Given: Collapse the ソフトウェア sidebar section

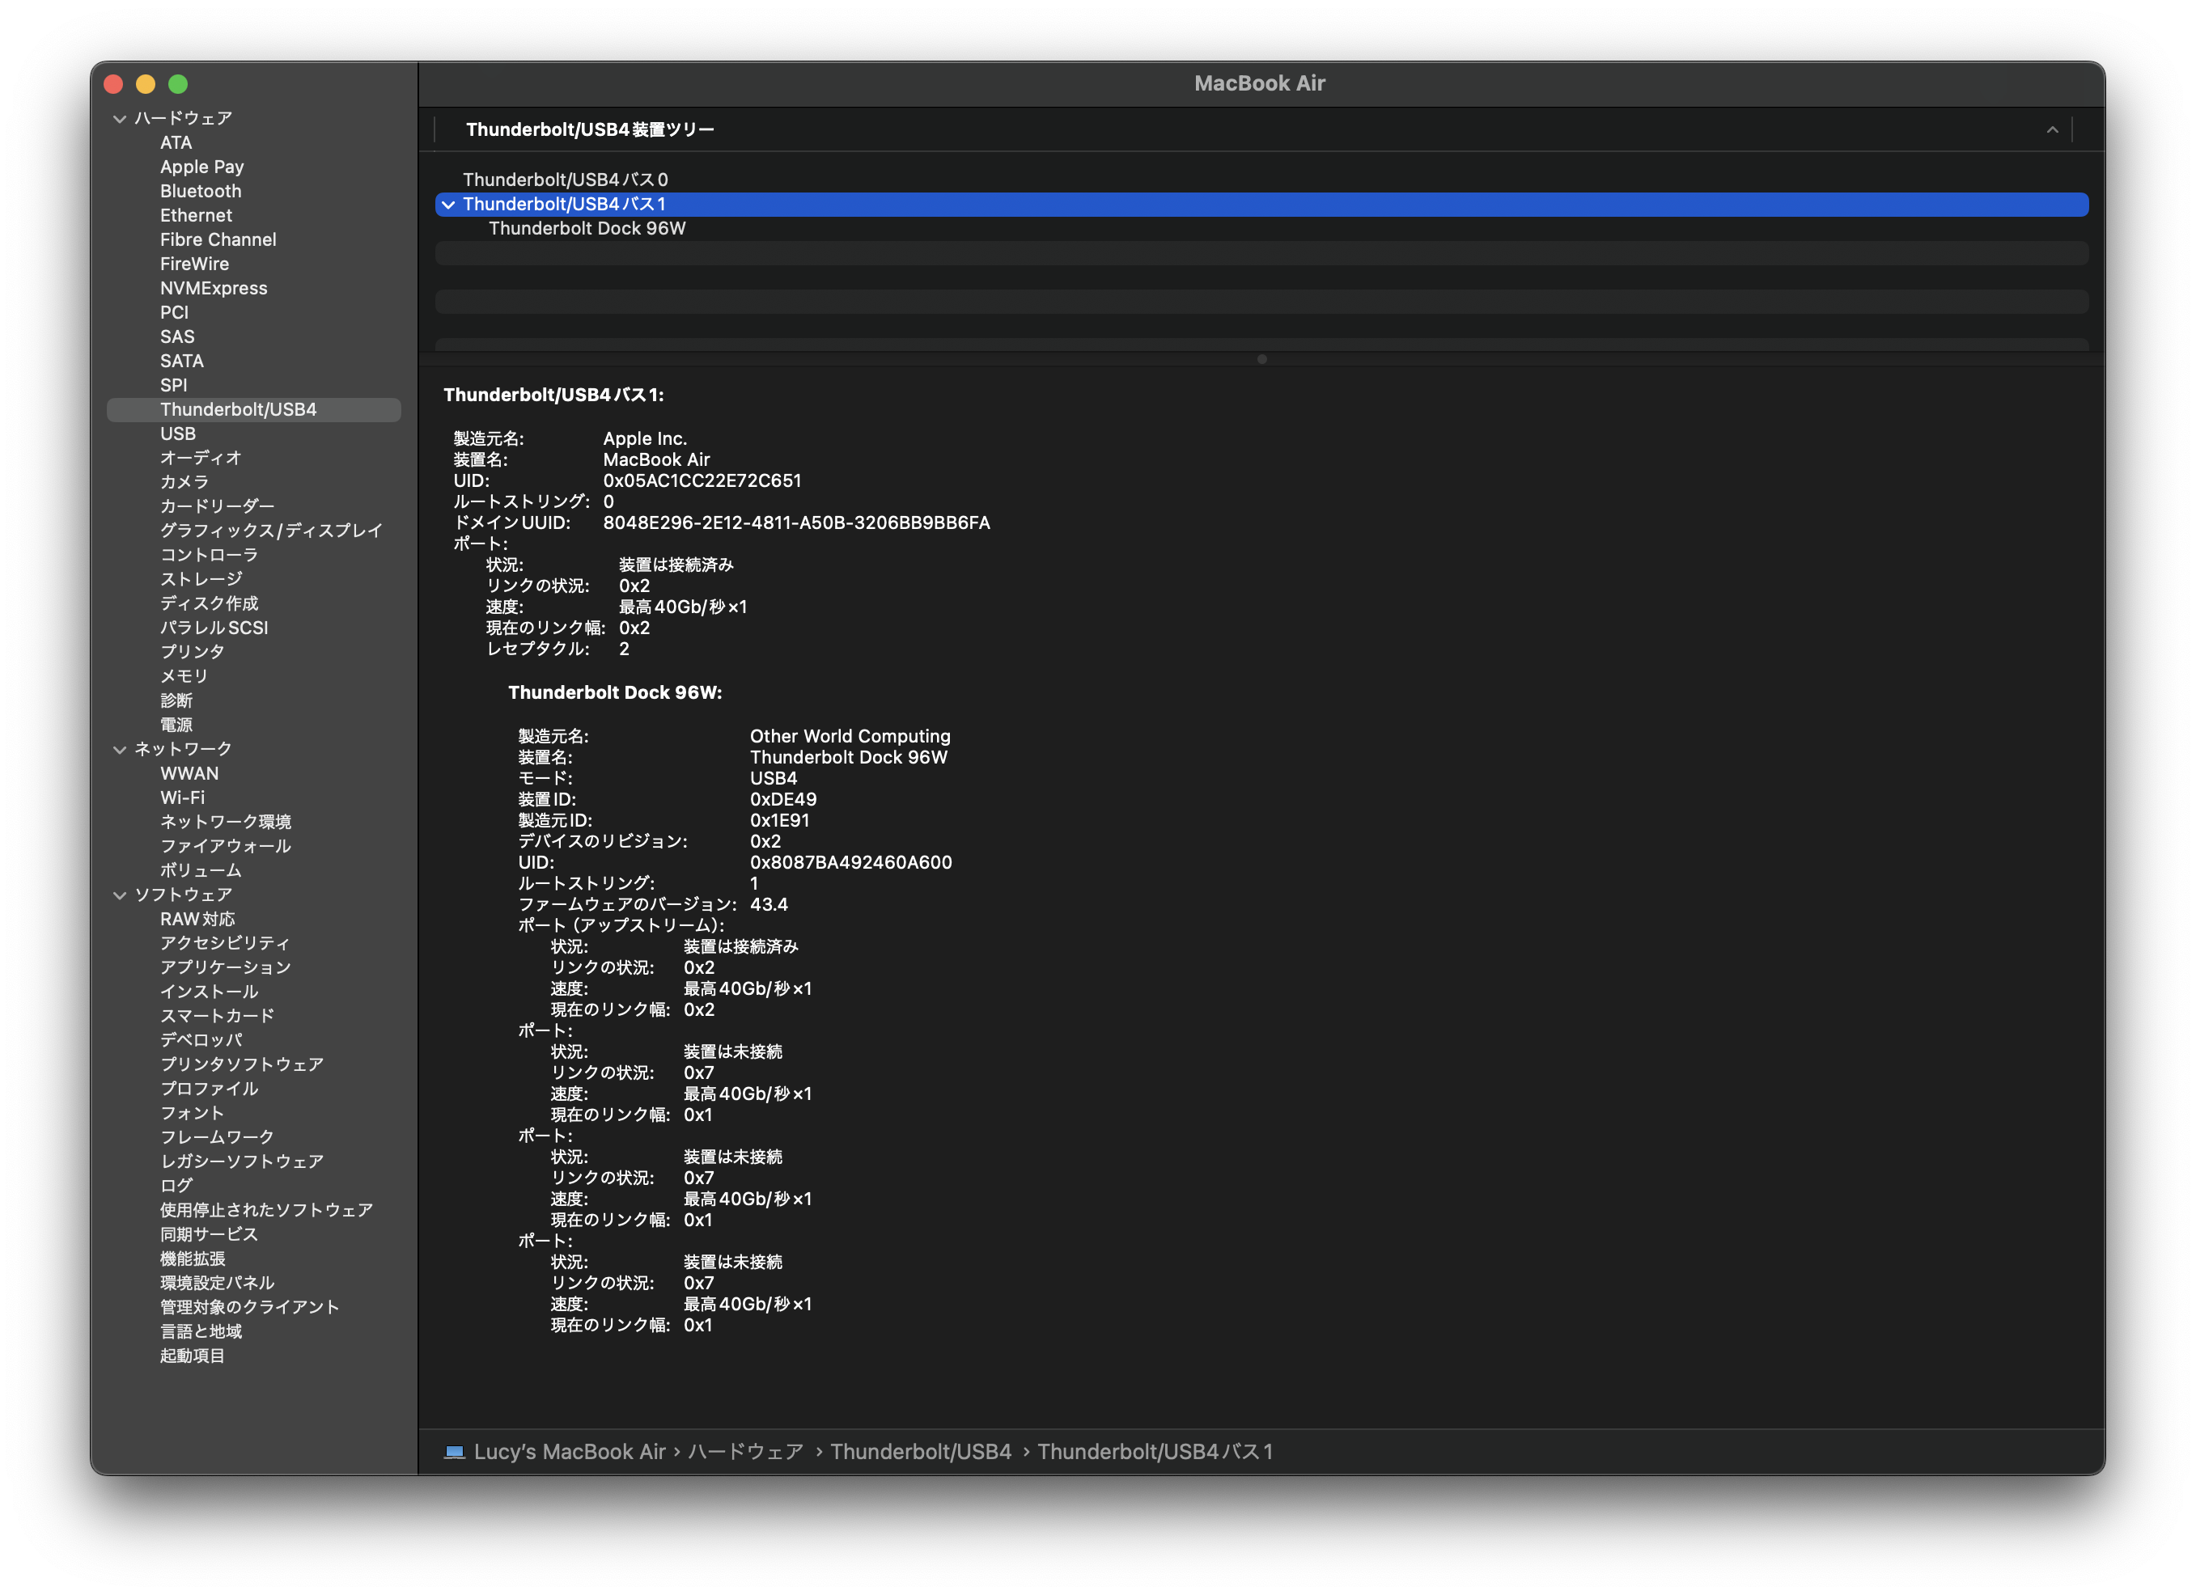Looking at the screenshot, I should pos(120,895).
